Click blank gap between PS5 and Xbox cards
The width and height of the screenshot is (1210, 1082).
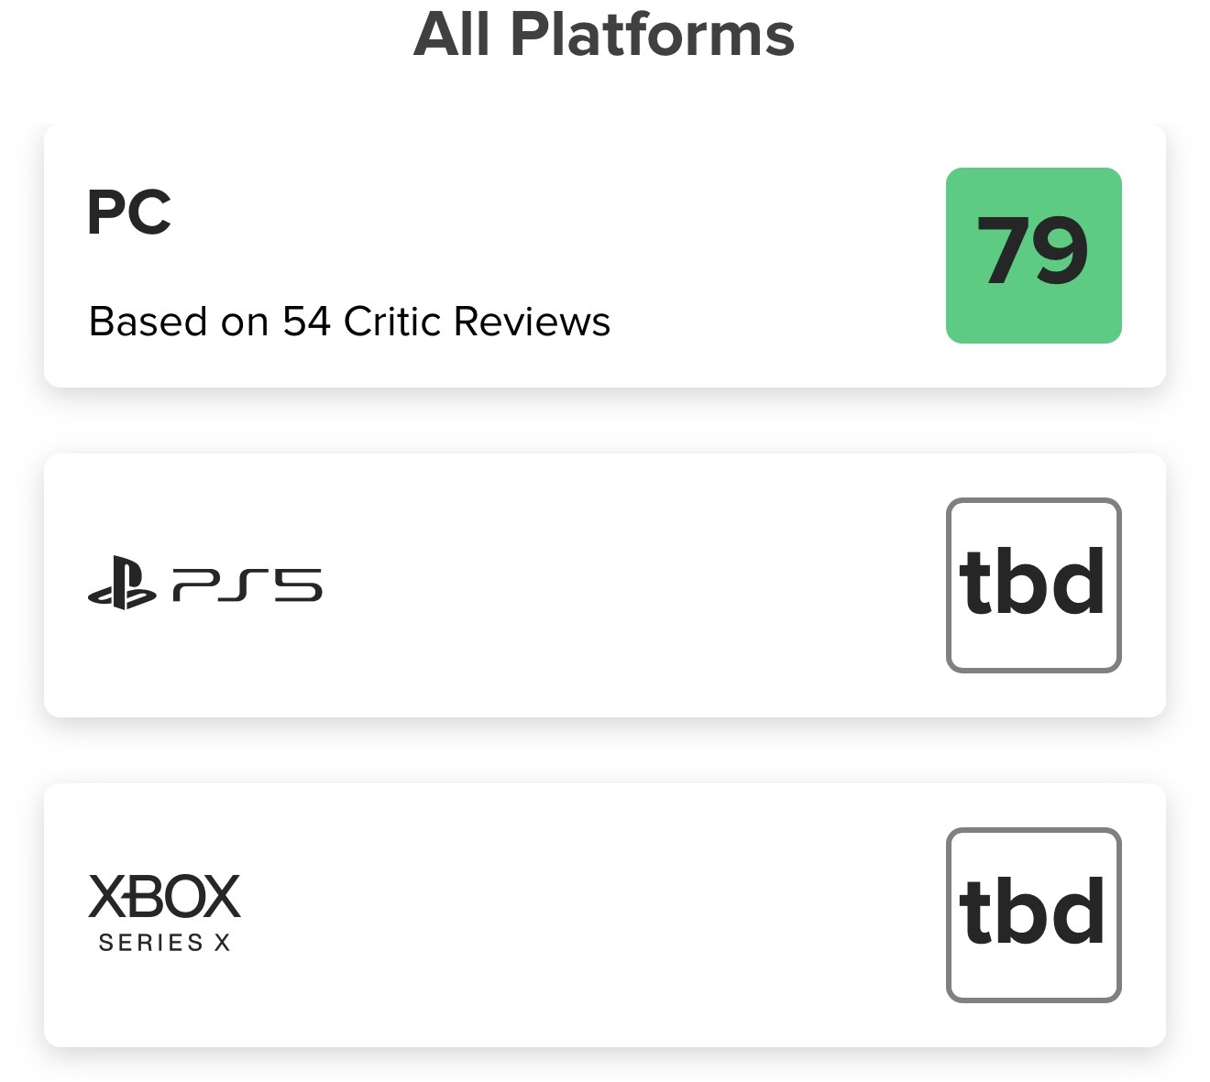click(605, 751)
